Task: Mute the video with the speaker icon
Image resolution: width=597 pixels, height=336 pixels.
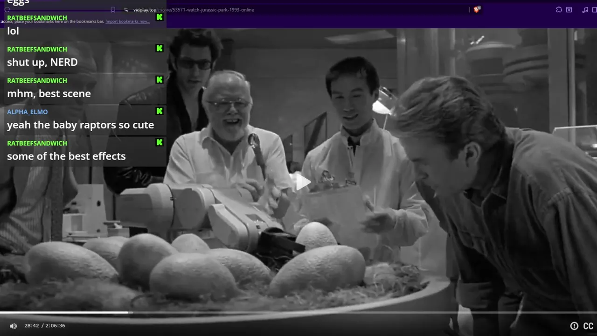Action: 13,326
